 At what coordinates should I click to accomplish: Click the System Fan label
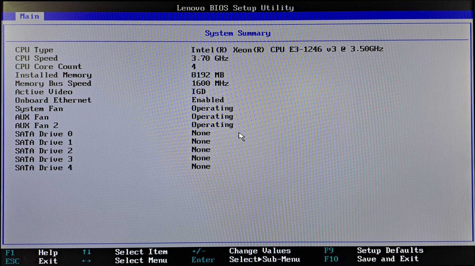click(39, 109)
